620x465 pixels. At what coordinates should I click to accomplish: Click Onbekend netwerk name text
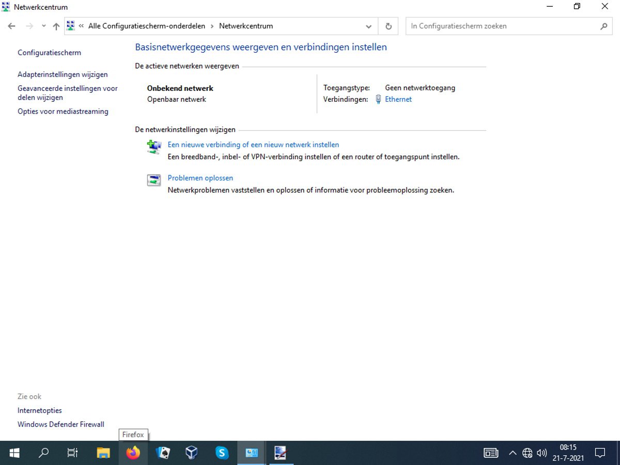180,88
